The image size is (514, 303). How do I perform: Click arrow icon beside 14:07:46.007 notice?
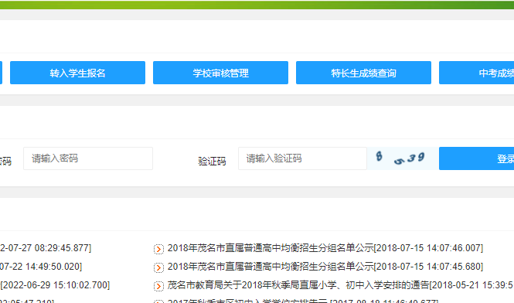point(158,249)
